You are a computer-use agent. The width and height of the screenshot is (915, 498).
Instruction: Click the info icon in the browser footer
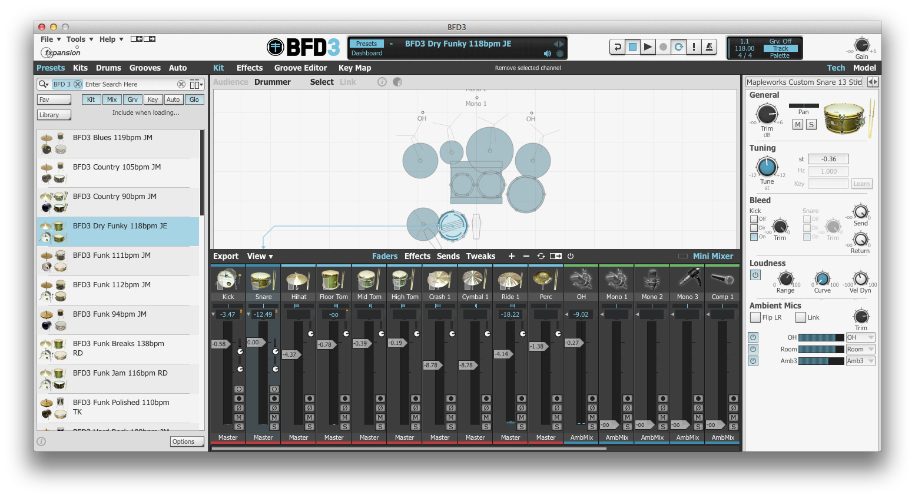pyautogui.click(x=41, y=441)
